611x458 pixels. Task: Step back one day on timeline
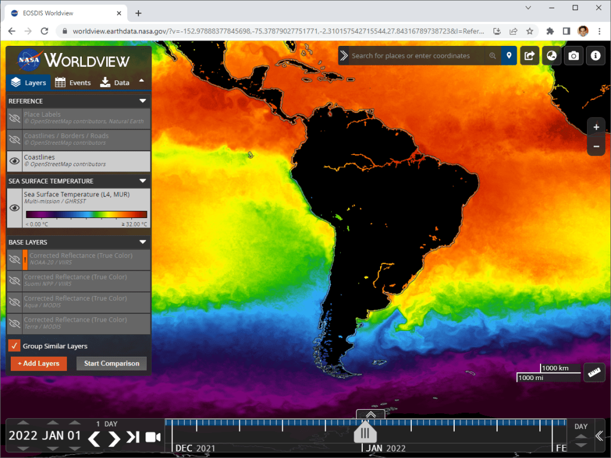tap(94, 438)
